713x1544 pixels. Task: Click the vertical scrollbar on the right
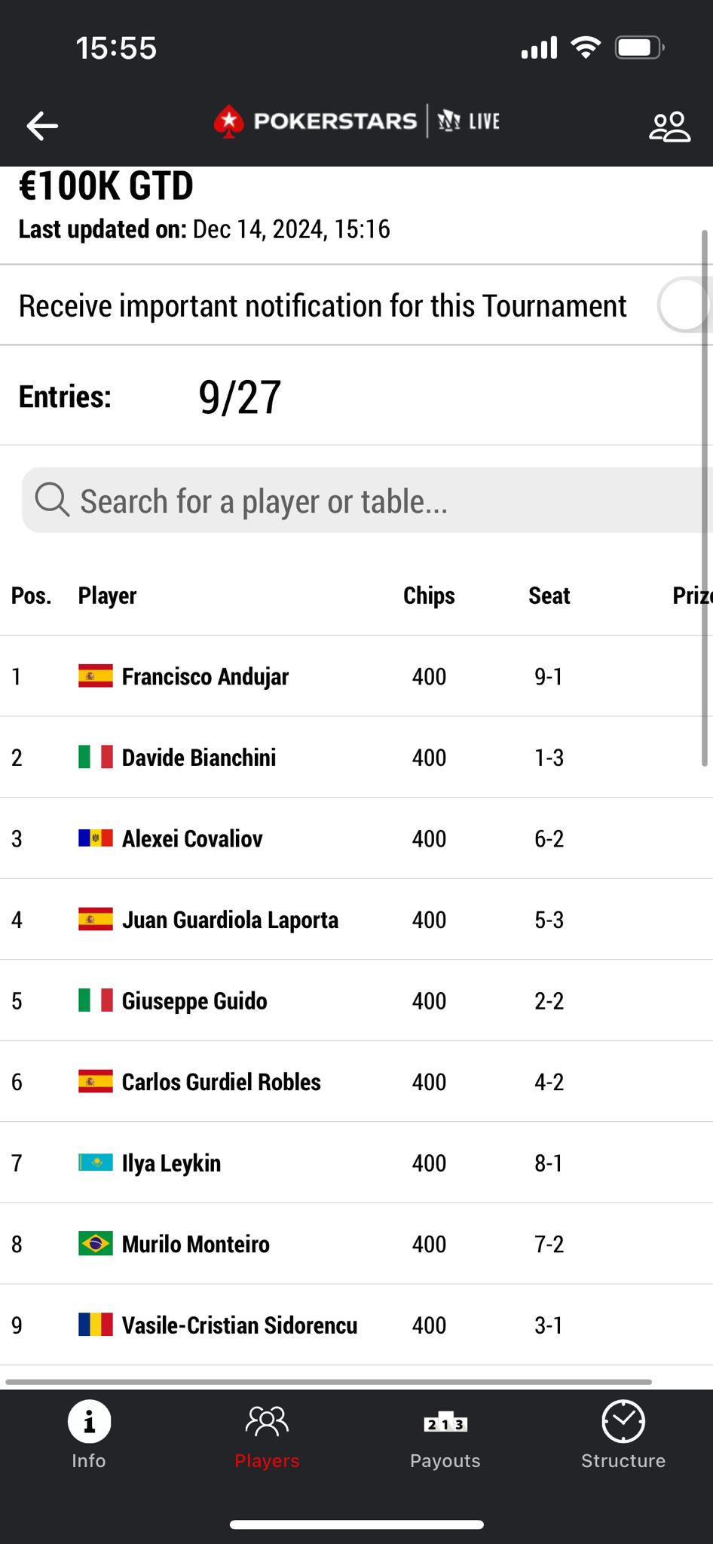pos(705,498)
